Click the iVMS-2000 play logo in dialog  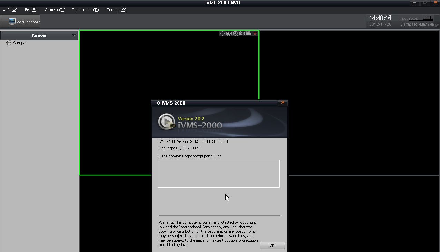click(x=167, y=122)
